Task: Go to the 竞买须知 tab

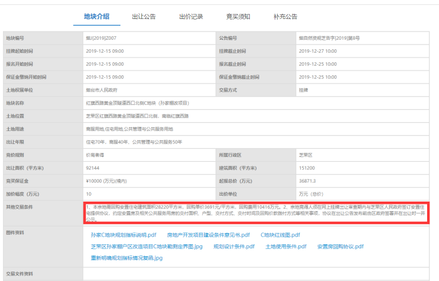Action: pyautogui.click(x=238, y=17)
